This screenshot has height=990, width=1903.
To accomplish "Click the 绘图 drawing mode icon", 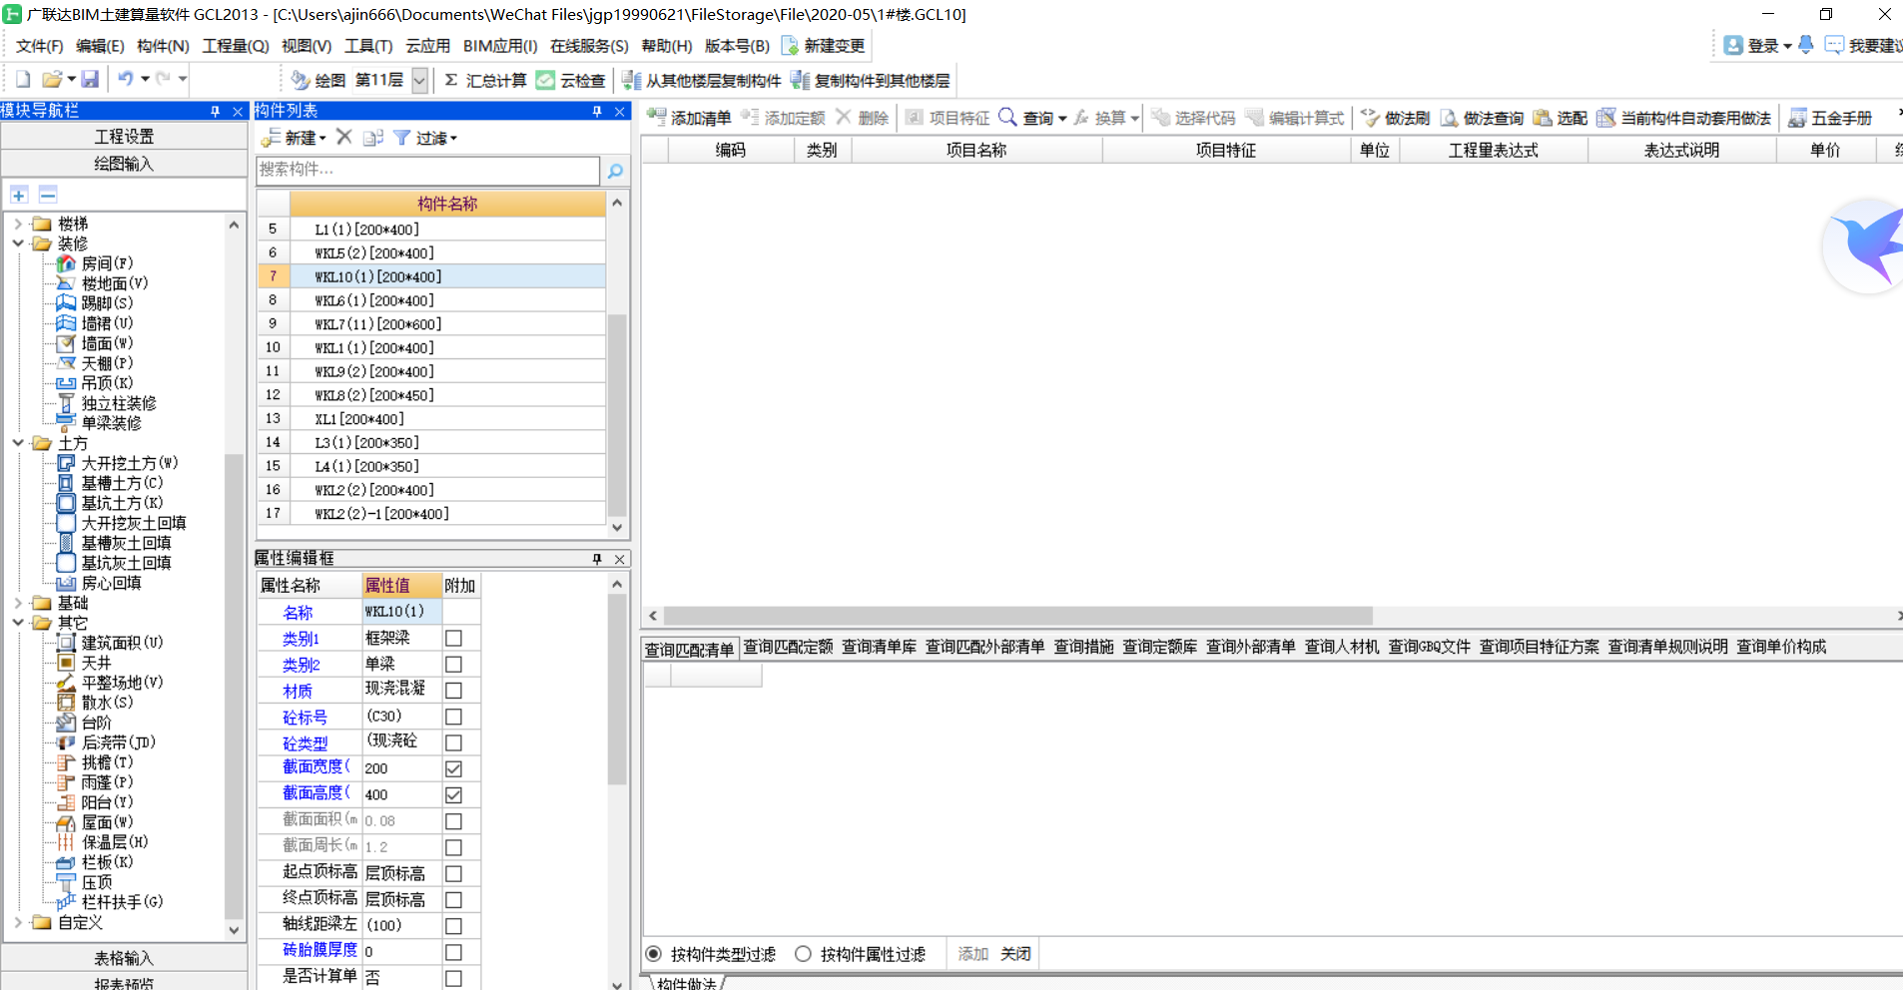I will click(301, 80).
